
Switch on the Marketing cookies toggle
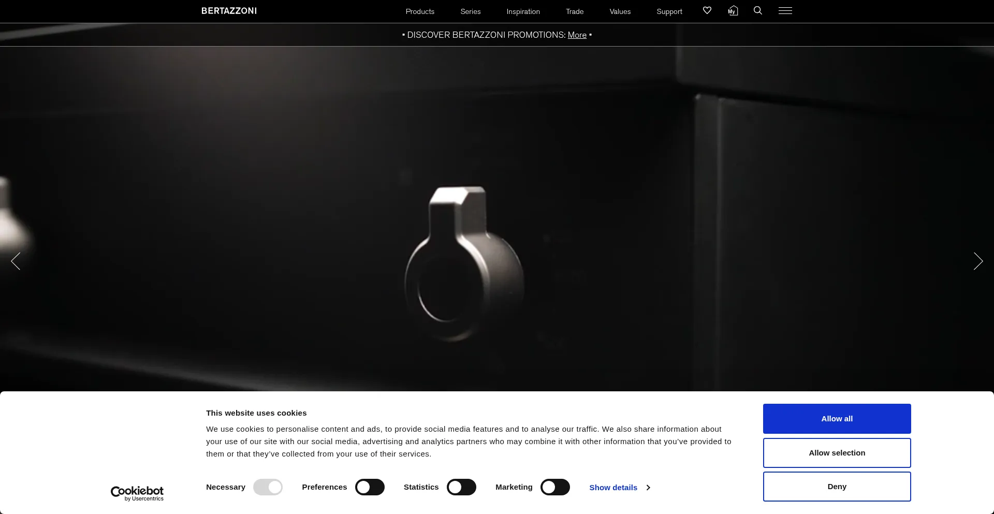tap(555, 487)
